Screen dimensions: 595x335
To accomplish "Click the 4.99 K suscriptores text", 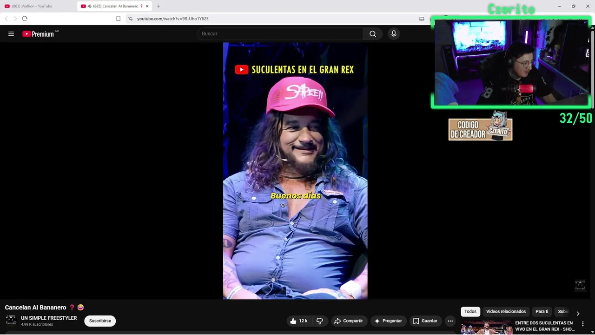I will pos(37,324).
